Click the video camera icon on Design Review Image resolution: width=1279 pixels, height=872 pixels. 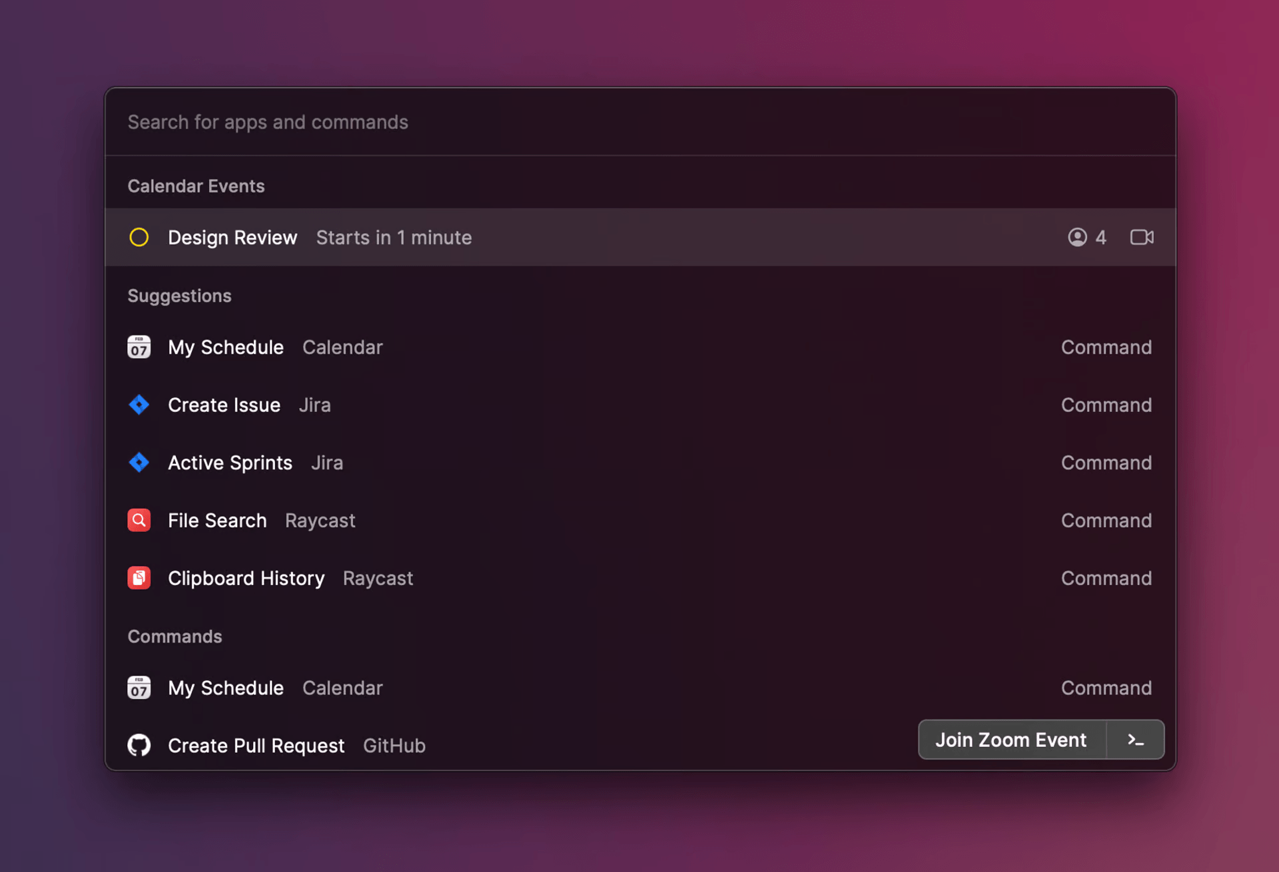coord(1142,238)
